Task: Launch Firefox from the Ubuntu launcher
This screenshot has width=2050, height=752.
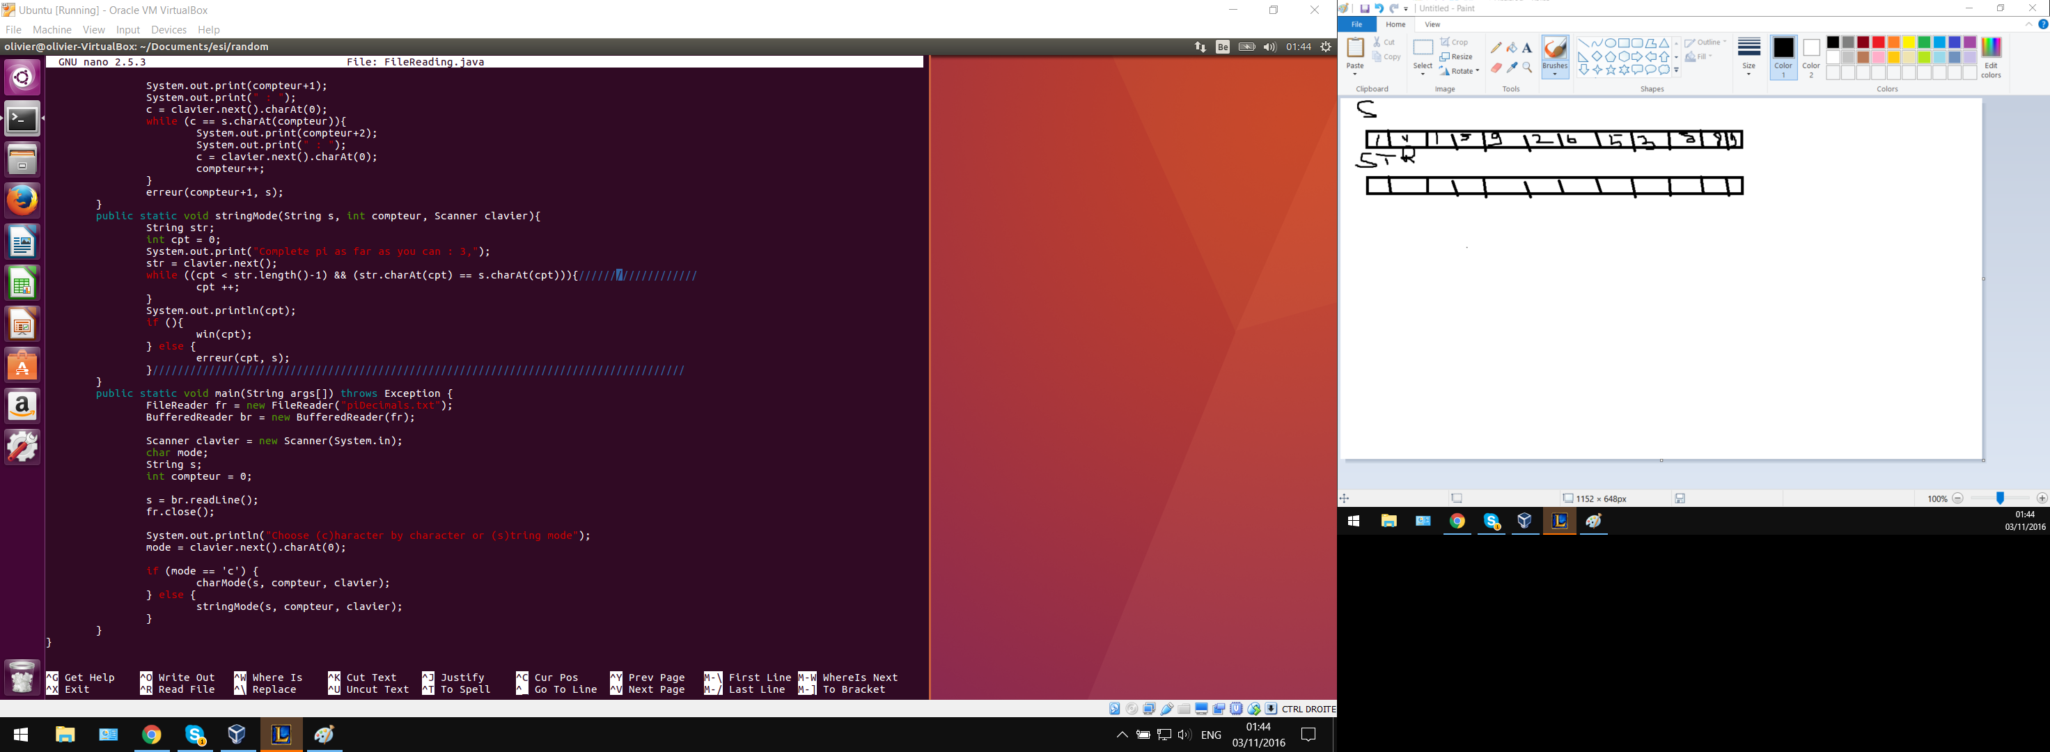Action: [x=22, y=200]
